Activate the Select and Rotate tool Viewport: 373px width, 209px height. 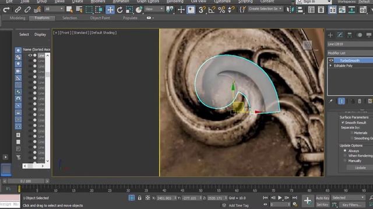tap(119, 10)
